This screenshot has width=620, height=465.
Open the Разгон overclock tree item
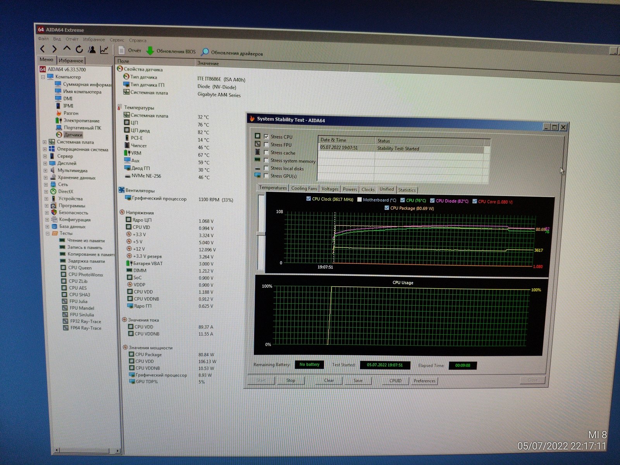(x=67, y=113)
